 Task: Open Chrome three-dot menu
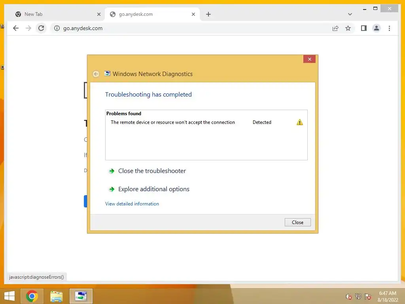(x=389, y=28)
